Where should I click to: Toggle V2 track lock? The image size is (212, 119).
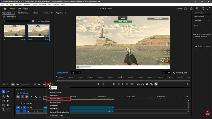coord(21,103)
